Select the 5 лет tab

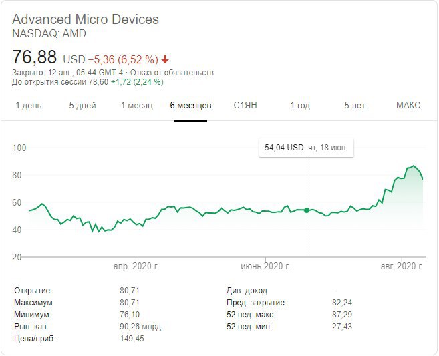tap(355, 106)
